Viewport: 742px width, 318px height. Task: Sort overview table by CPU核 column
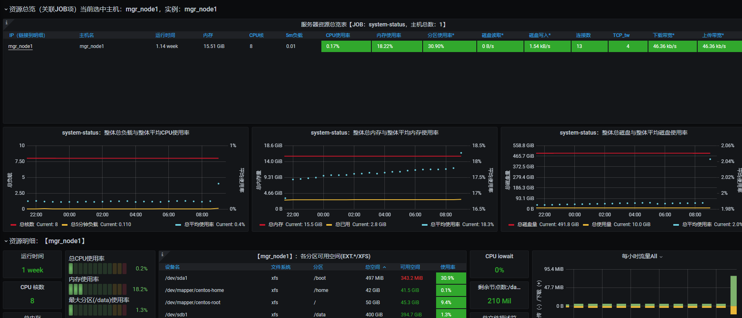click(x=256, y=35)
